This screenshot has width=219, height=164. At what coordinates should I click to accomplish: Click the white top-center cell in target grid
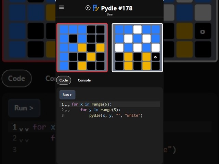(138, 29)
